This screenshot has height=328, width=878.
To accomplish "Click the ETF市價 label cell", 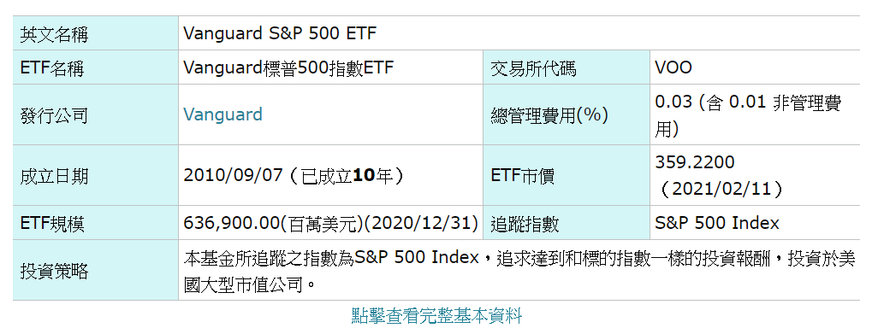I will pyautogui.click(x=567, y=175).
